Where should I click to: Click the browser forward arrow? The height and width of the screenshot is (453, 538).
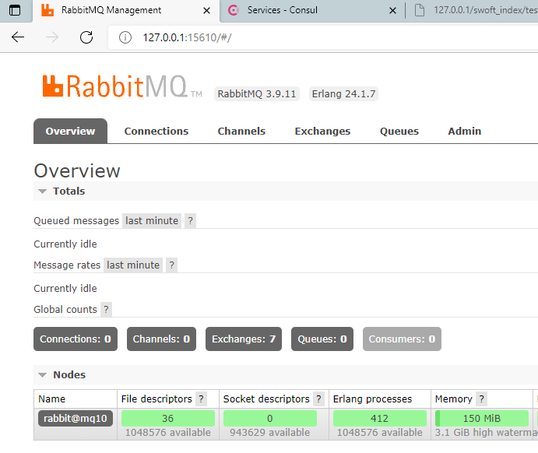pyautogui.click(x=52, y=37)
